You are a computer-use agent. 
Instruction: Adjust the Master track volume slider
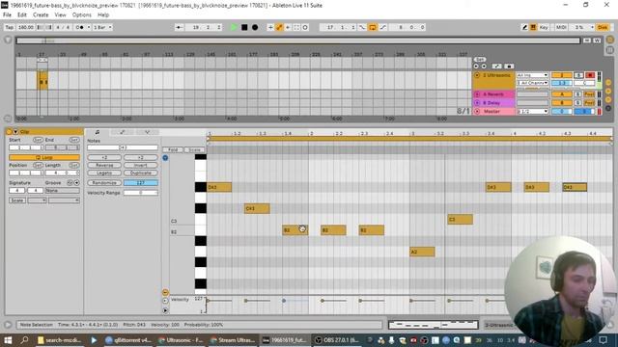coord(561,112)
